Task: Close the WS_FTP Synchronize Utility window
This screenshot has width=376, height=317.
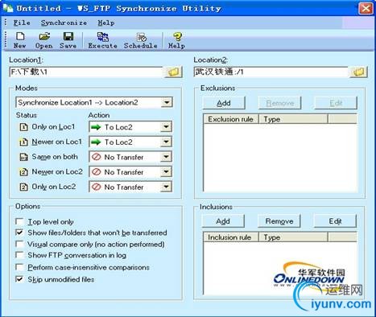Action: tap(366, 8)
